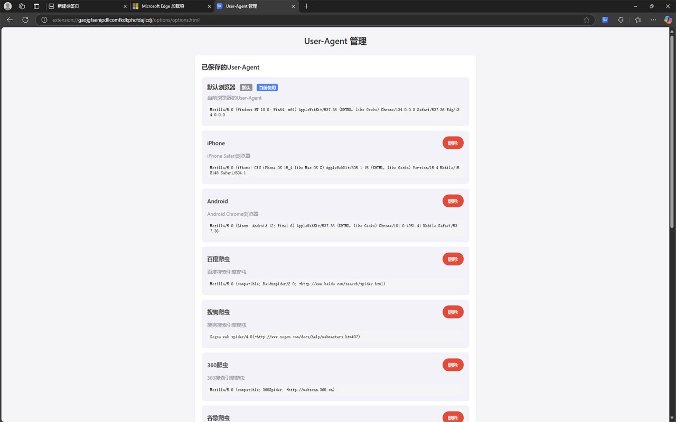The image size is (676, 422).
Task: Select the User-Agent 管理 tab
Action: pyautogui.click(x=256, y=6)
